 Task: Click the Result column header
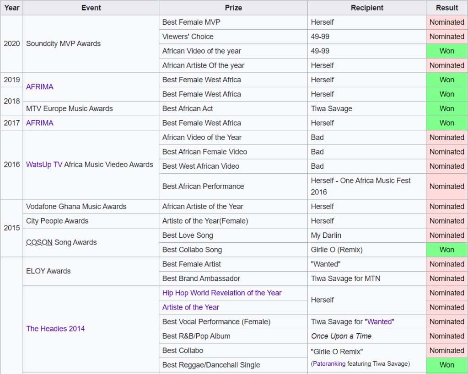coord(447,8)
